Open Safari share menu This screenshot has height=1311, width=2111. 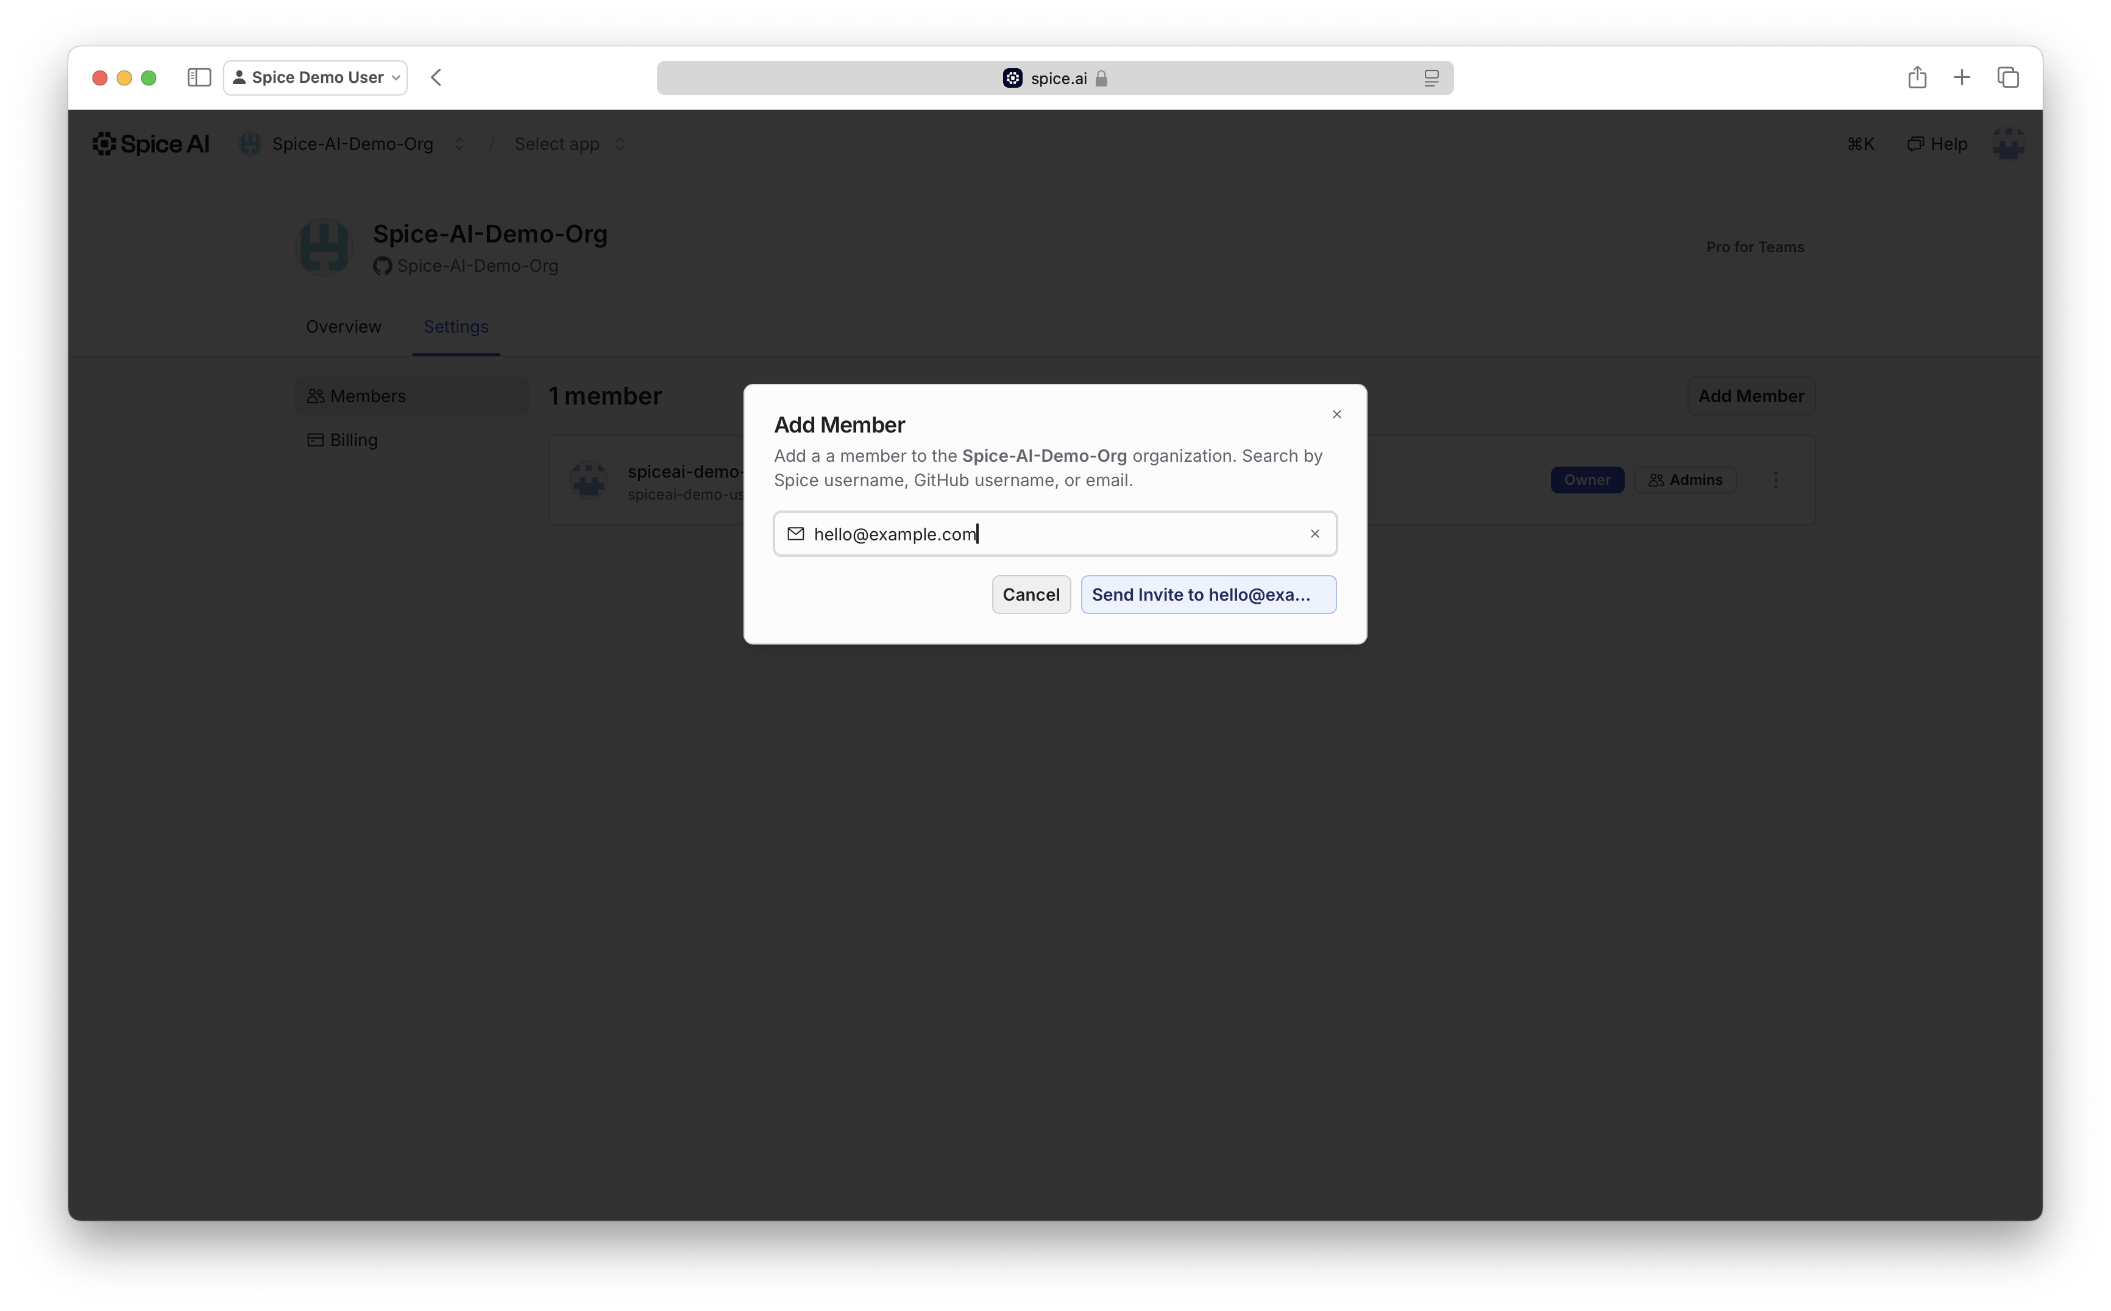[1917, 78]
